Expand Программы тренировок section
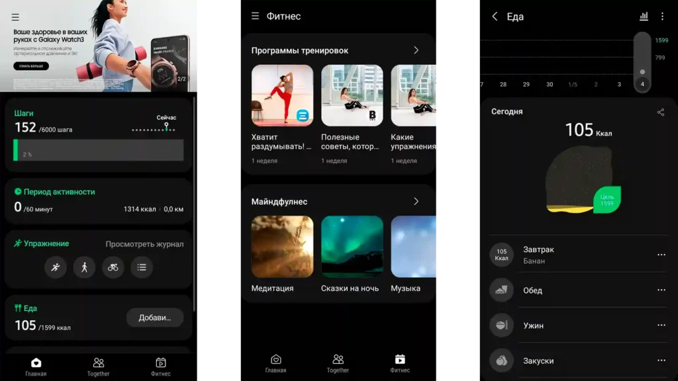678x381 pixels. (416, 50)
